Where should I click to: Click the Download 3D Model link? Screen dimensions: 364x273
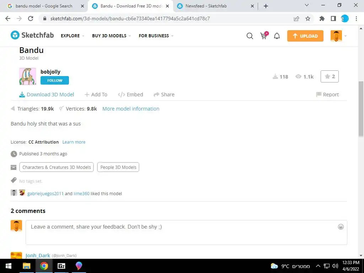(x=47, y=95)
